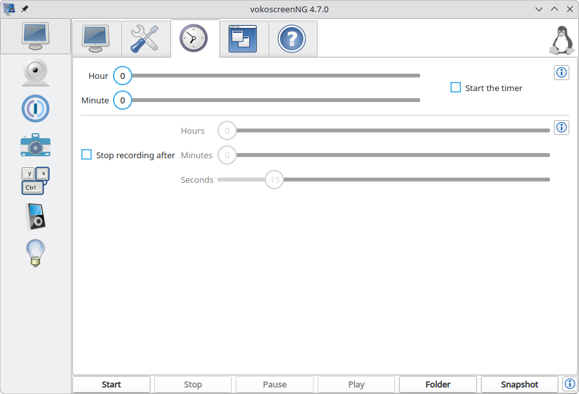Click the Snapshot button
This screenshot has width=579, height=394.
click(519, 384)
